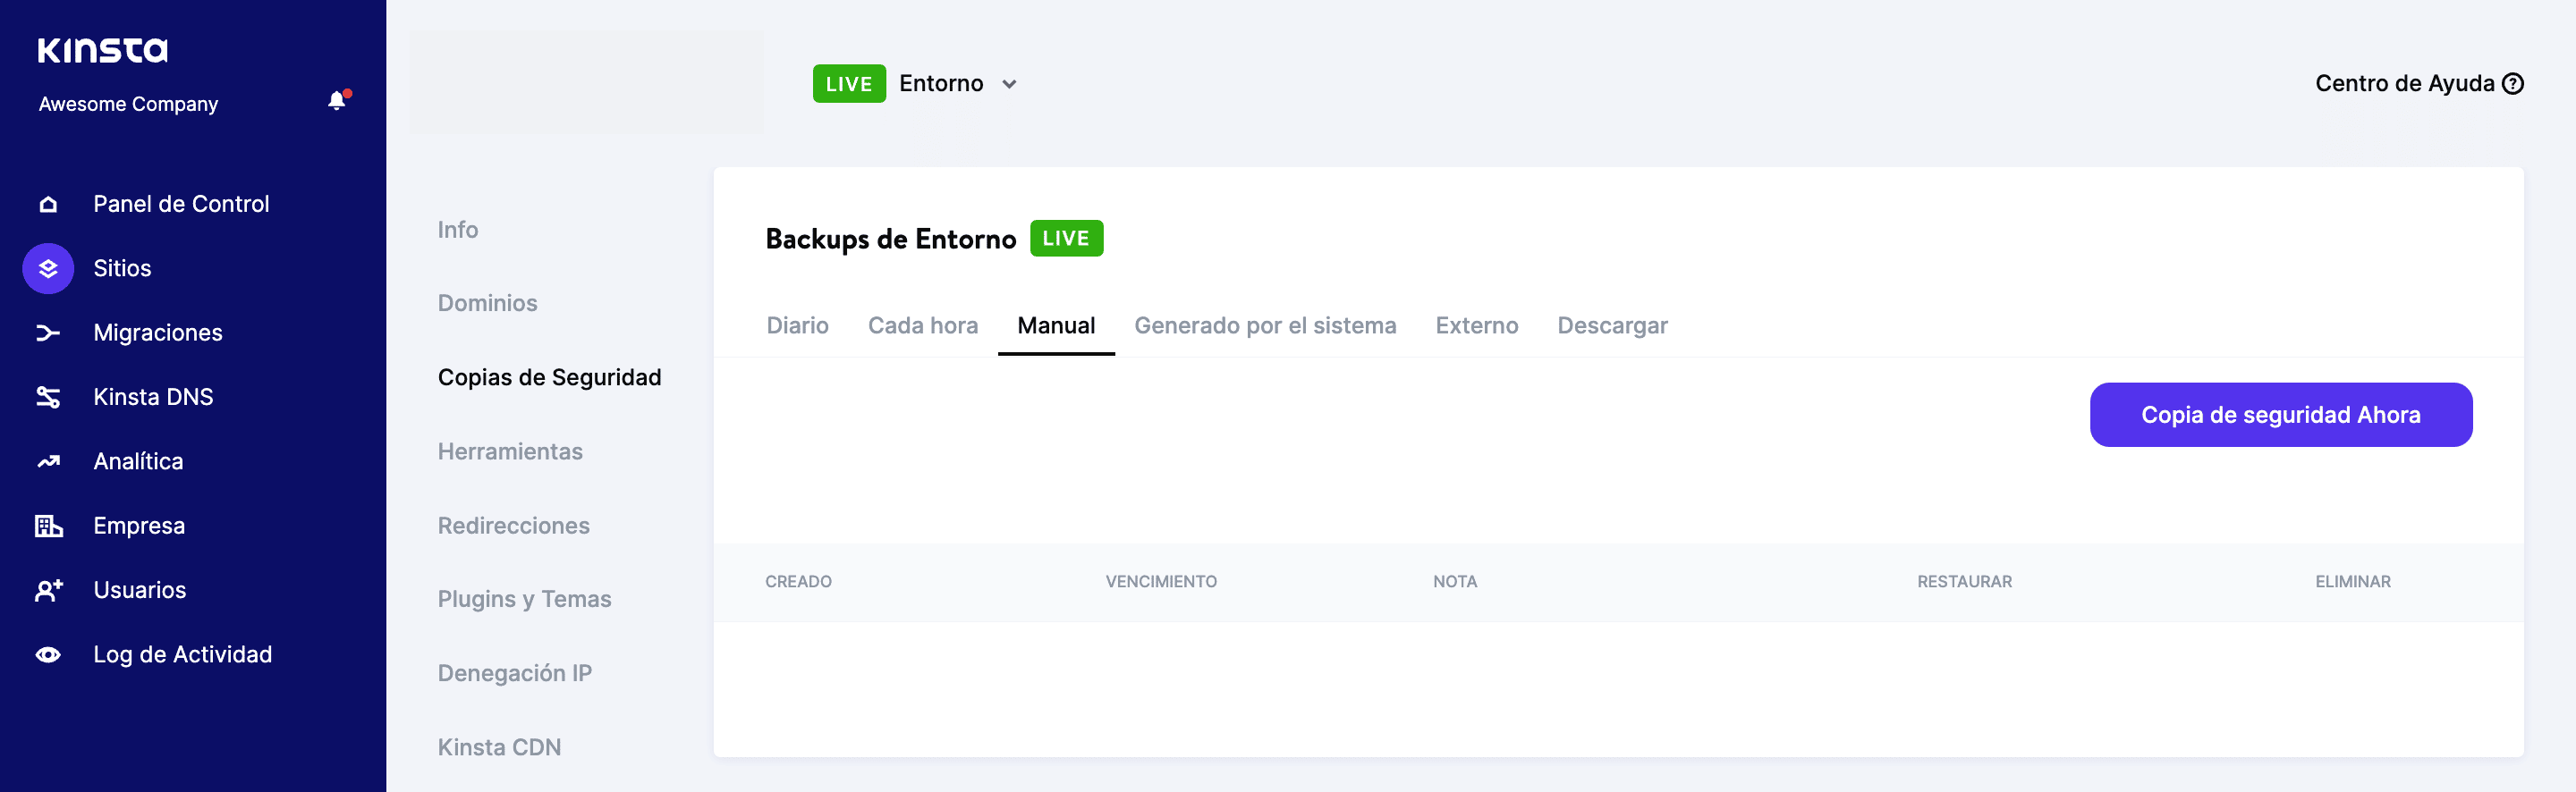Click the Sitios layers icon
The height and width of the screenshot is (792, 2576).
(48, 268)
